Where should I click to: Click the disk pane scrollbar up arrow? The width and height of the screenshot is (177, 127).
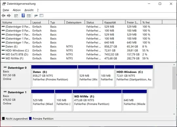click(174, 65)
